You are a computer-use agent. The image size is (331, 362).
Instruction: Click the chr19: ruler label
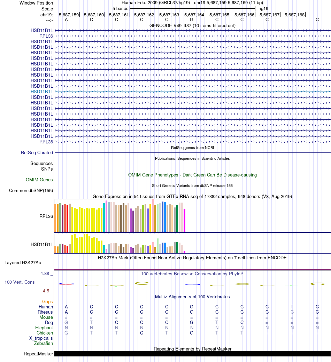[46, 15]
